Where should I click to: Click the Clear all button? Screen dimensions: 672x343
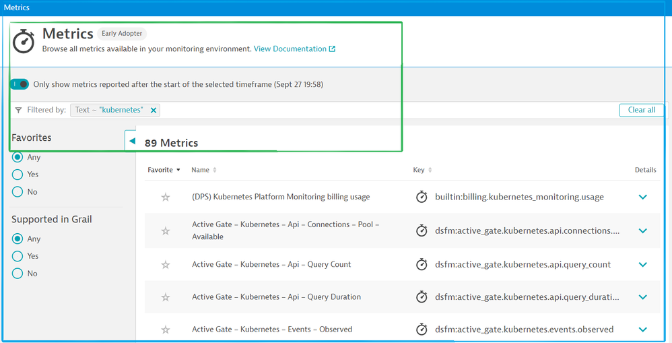coord(641,110)
